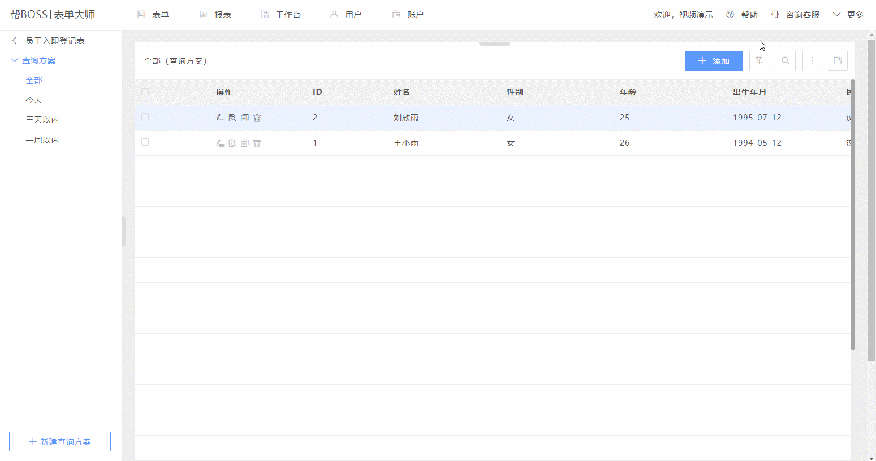
Task: Open the filter icon in the toolbar
Action: point(759,61)
